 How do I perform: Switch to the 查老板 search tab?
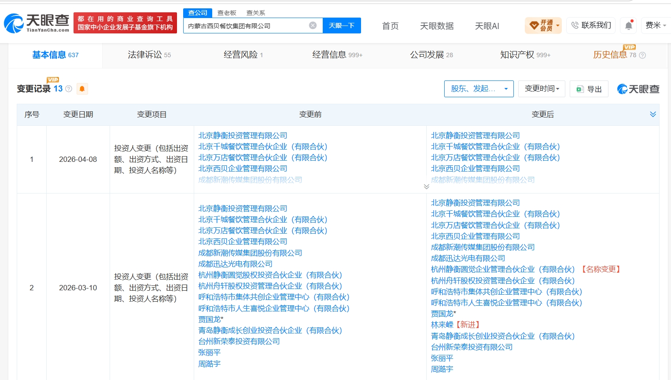(227, 13)
